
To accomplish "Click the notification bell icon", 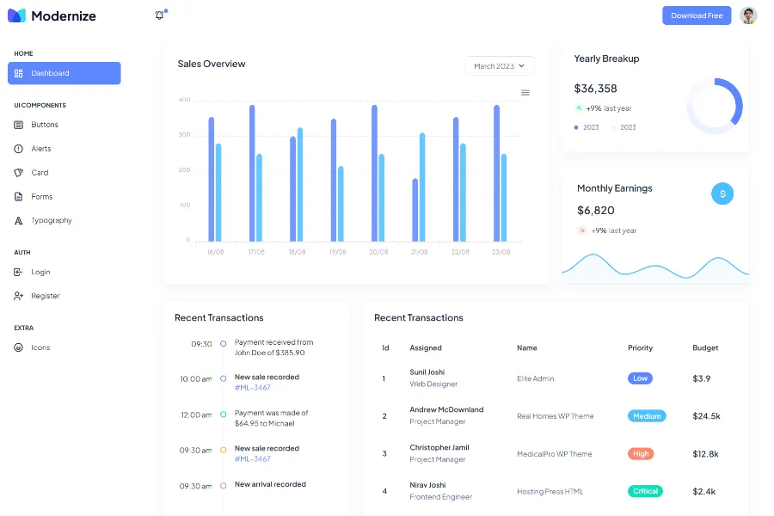I will point(159,15).
